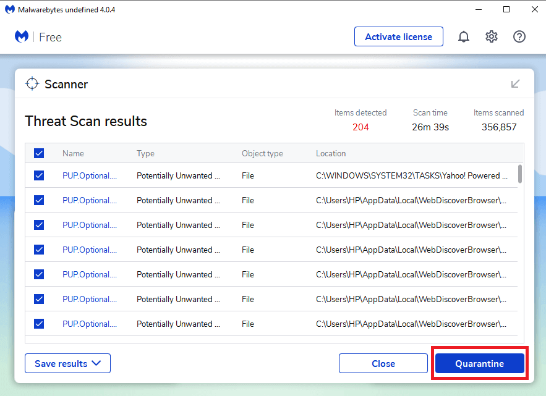Click the 26m 39s scan time value

tap(430, 127)
